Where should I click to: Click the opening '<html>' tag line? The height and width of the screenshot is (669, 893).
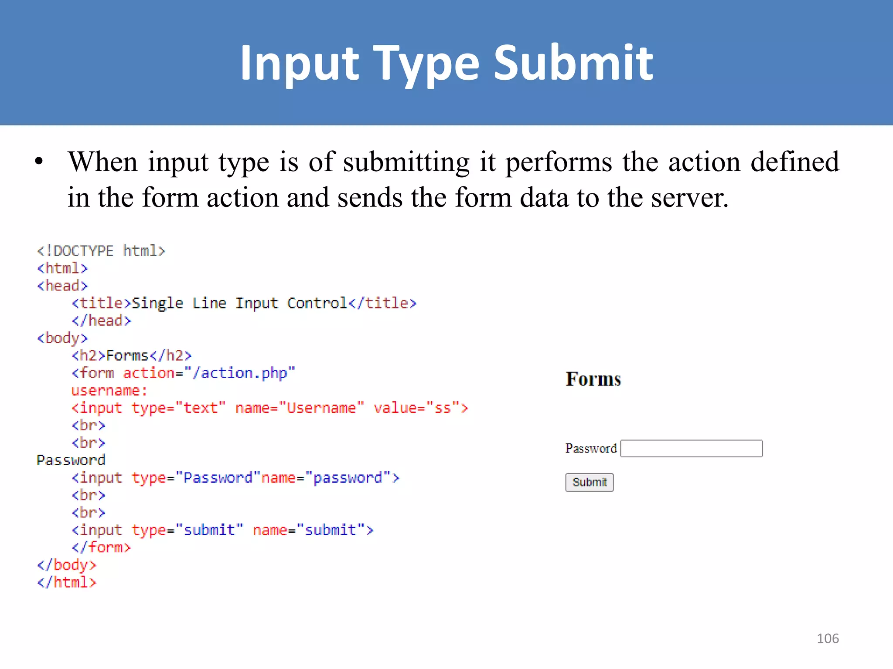62,268
